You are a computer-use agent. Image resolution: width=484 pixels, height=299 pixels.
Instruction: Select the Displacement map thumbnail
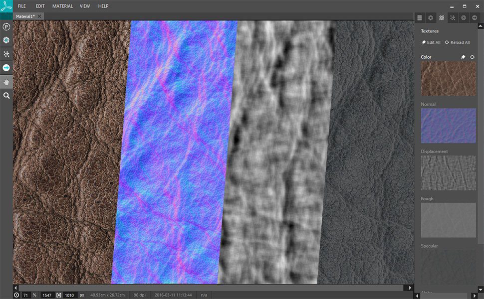[448, 173]
